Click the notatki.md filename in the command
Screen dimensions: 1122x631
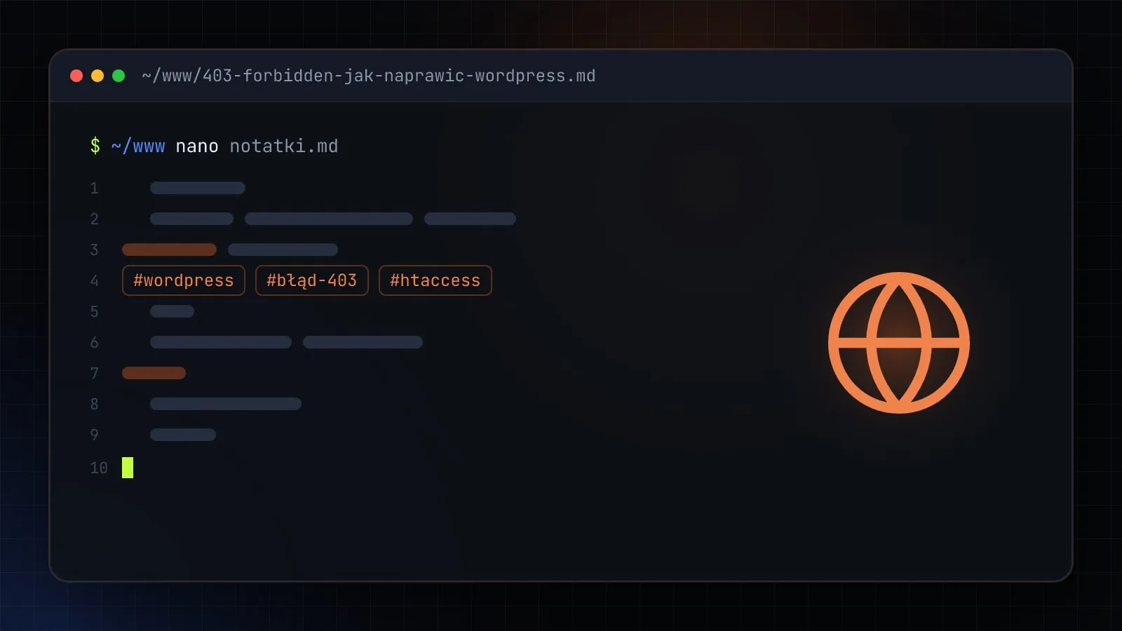[x=284, y=146]
